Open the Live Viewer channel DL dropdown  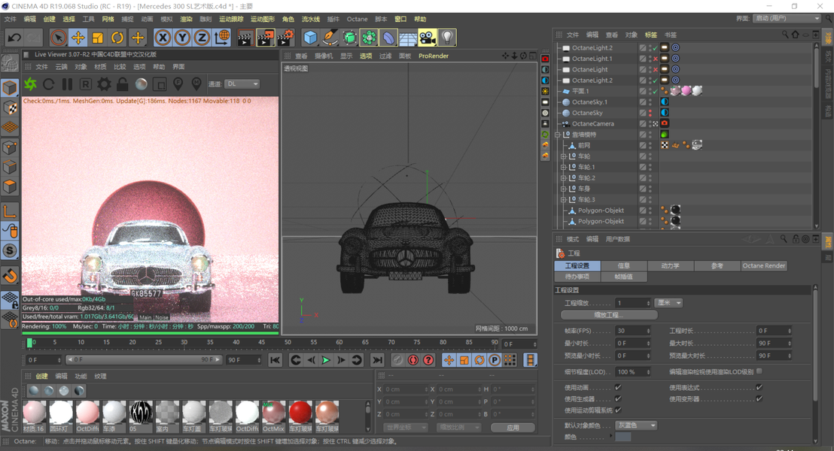(x=242, y=84)
